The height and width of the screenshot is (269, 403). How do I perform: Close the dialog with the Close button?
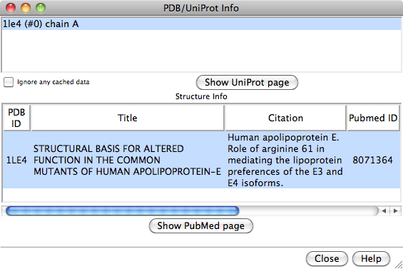(x=327, y=258)
